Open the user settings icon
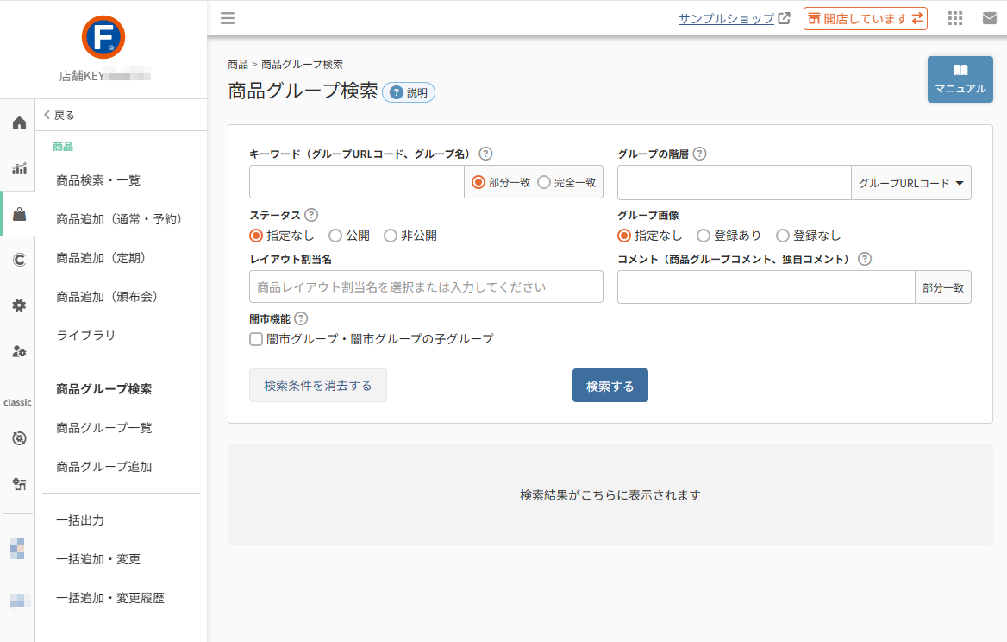This screenshot has height=642, width=1007. pos(19,351)
